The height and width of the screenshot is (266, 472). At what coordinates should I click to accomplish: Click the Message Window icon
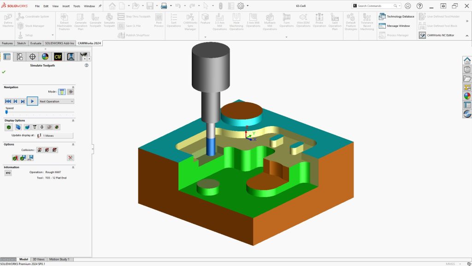point(382,26)
